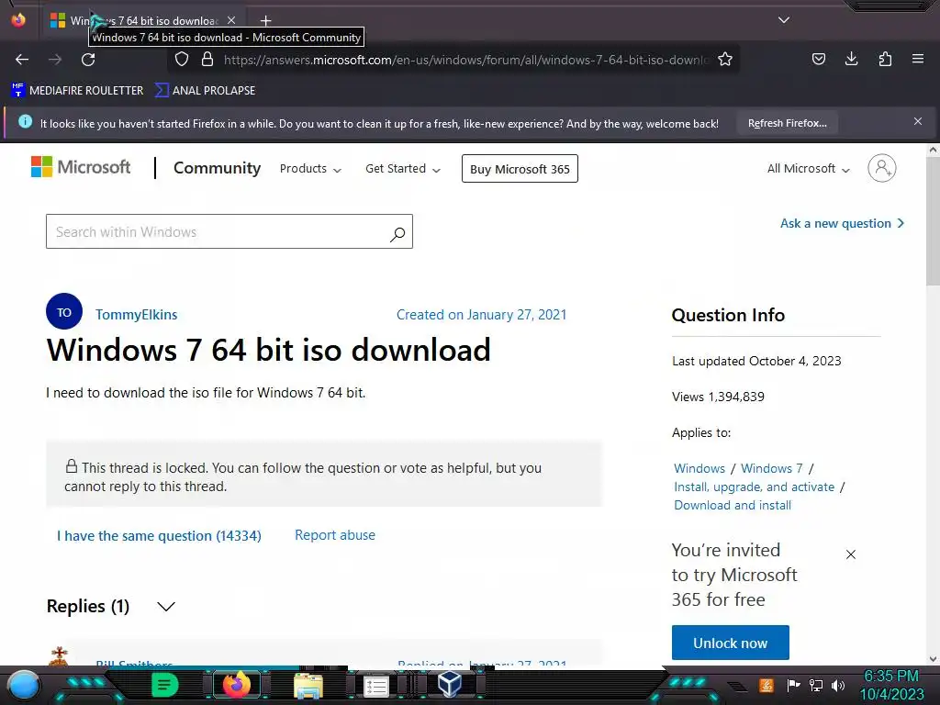Expand the Products menu
Viewport: 940px width, 705px height.
[x=310, y=169]
